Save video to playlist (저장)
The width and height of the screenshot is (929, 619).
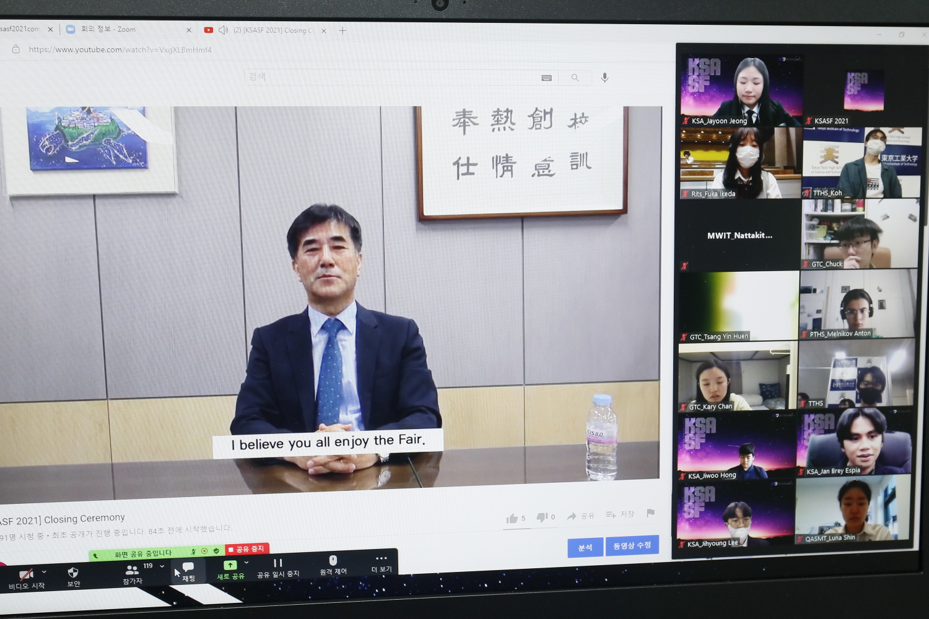click(x=620, y=514)
